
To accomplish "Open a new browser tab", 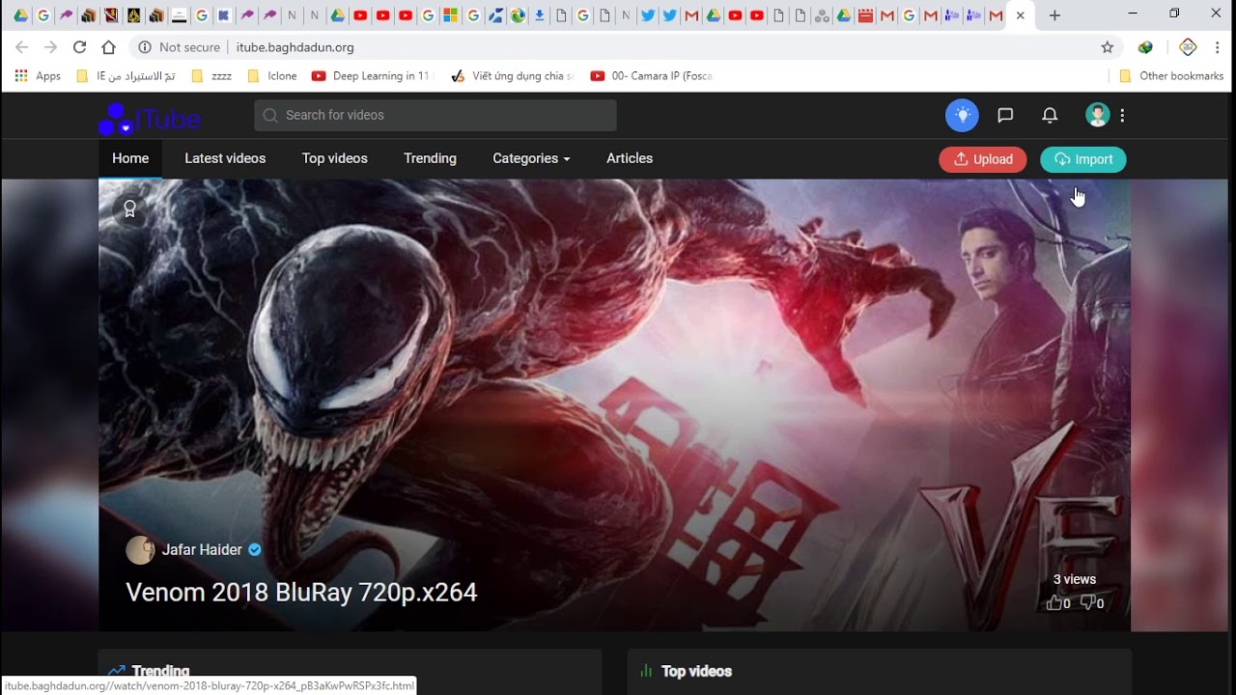I will tap(1054, 15).
